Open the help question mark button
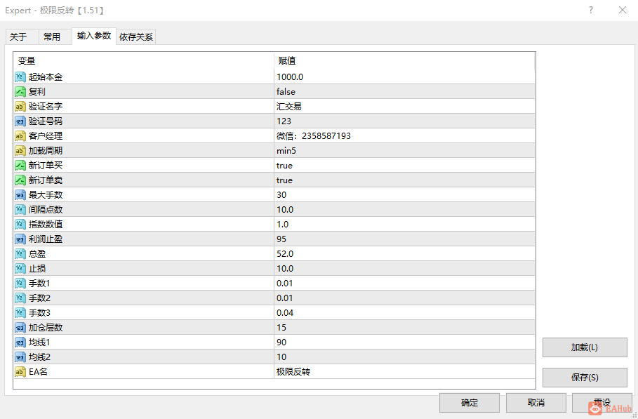This screenshot has height=419, width=638. (591, 10)
